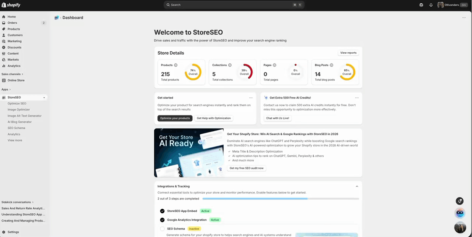Click the integration steps progress bar

click(280, 199)
